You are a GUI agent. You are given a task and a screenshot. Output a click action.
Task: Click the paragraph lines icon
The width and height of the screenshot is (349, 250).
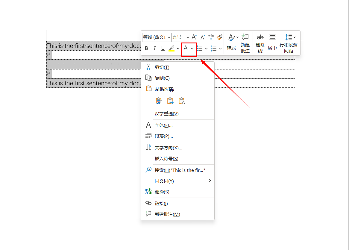pyautogui.click(x=148, y=136)
